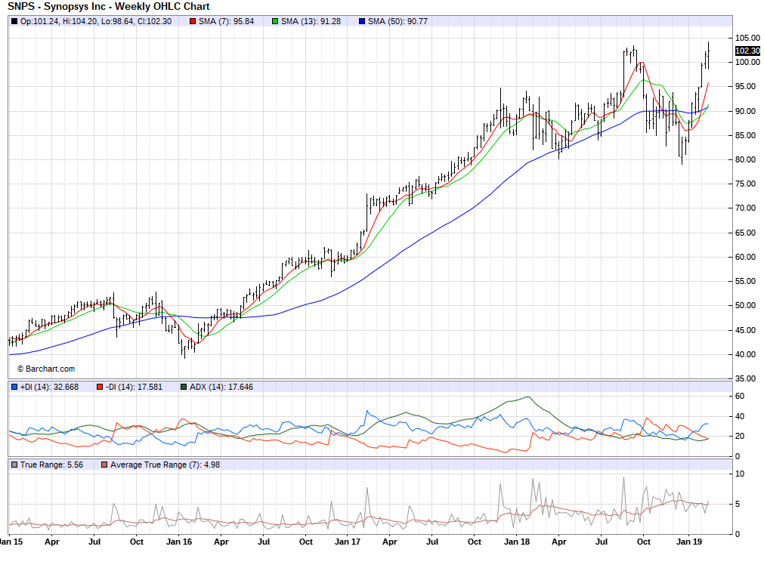Click the 80.00 price axis label
This screenshot has height=565, width=764.
pyautogui.click(x=745, y=159)
